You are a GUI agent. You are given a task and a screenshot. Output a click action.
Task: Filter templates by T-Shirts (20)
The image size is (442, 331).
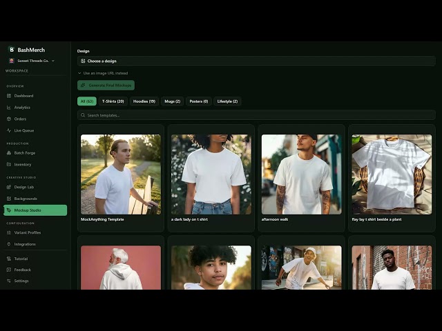[113, 101]
